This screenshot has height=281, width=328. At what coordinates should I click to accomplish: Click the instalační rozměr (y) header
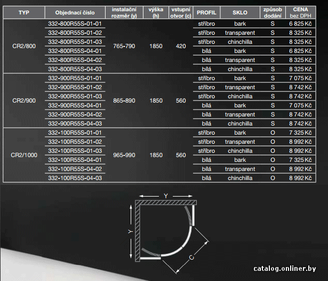(124, 13)
